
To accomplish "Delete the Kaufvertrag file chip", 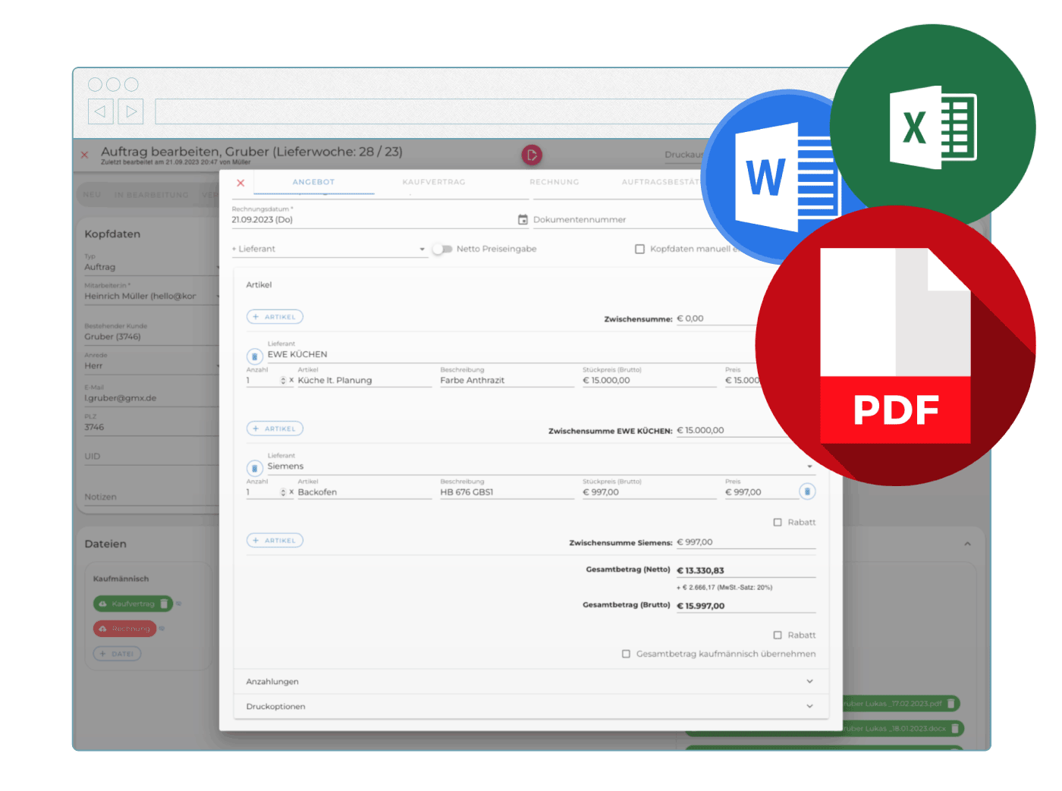I will click(164, 604).
